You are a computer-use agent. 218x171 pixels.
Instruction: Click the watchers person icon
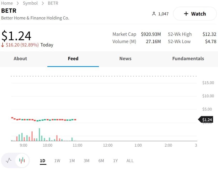(154, 14)
